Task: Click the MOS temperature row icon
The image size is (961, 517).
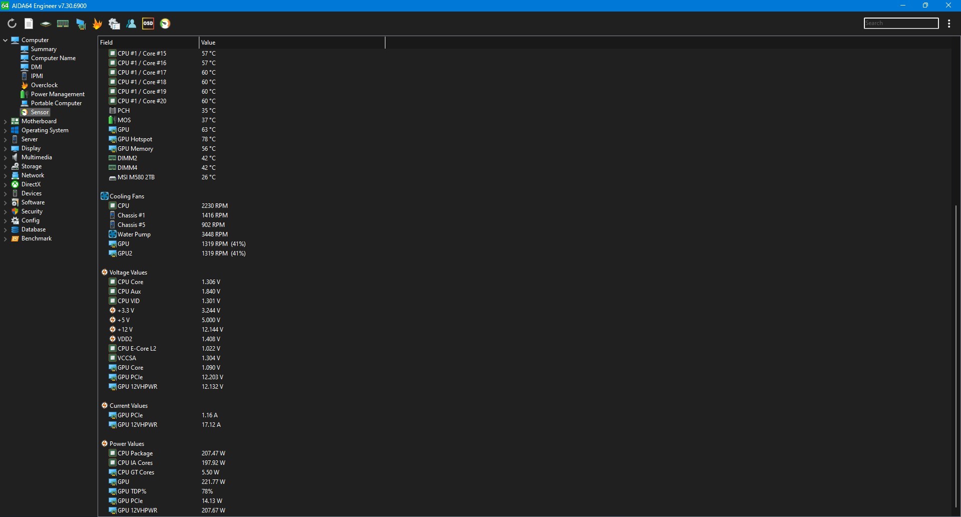Action: click(x=113, y=120)
